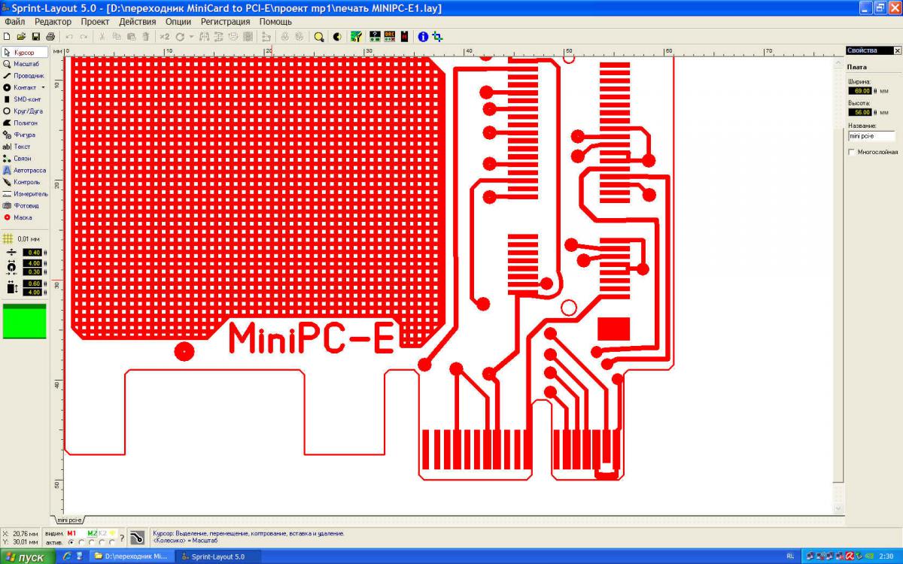Click the magnifier zoom icon in toolbar
The height and width of the screenshot is (564, 903).
319,36
